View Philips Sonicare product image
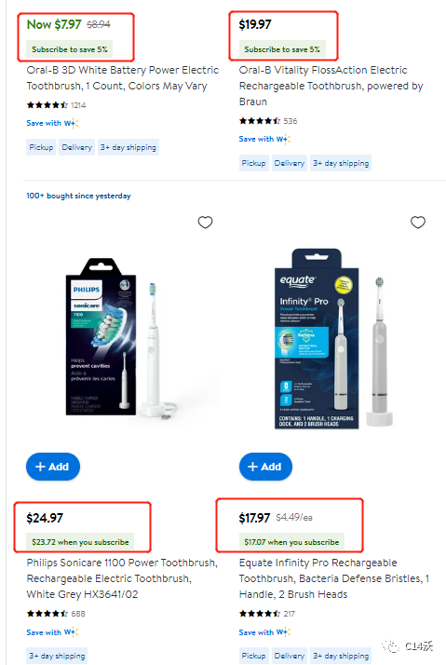Screen dimensions: 446x665 pos(123,337)
